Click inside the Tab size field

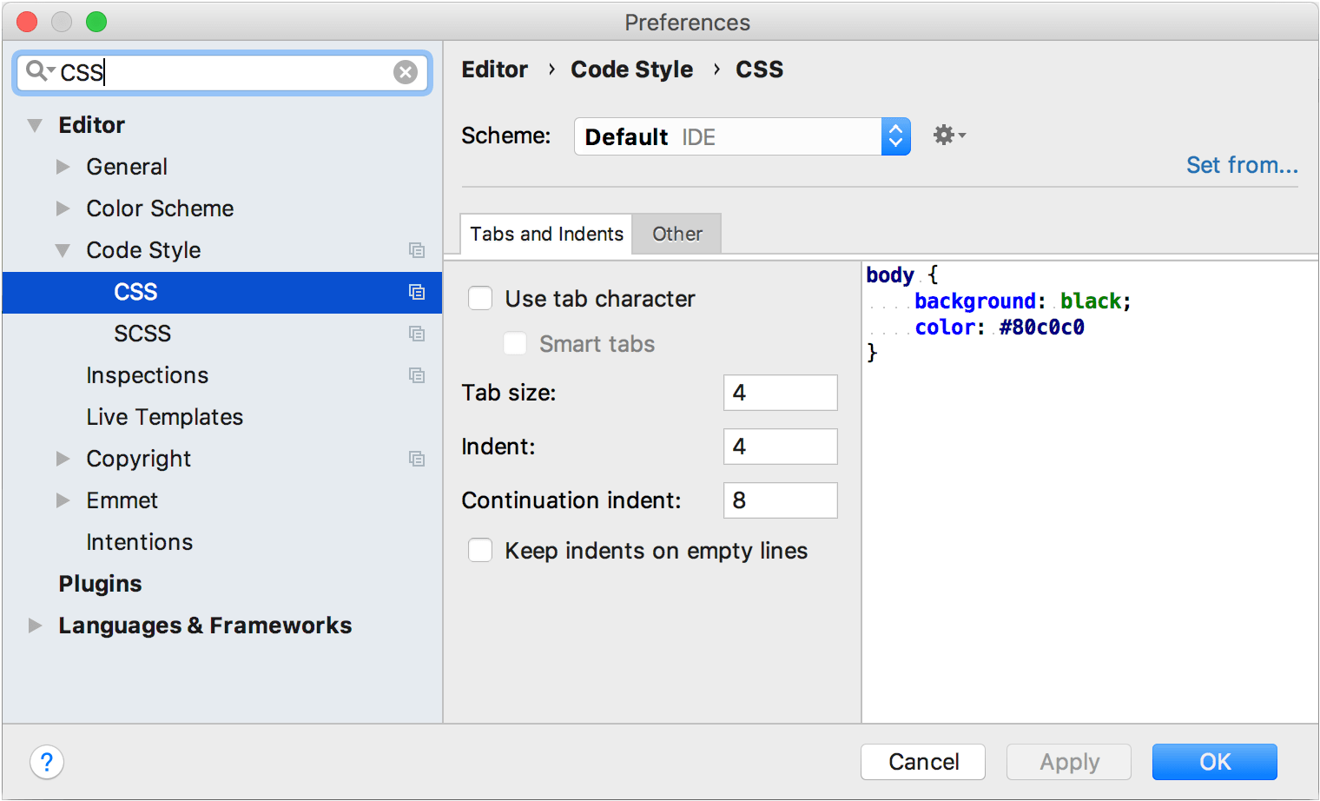click(x=779, y=393)
